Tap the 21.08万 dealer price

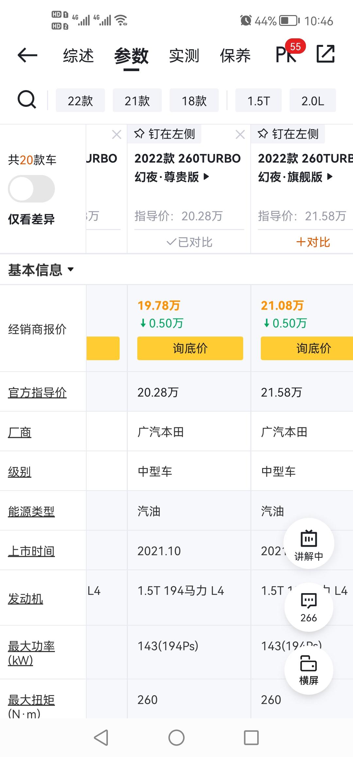(282, 305)
